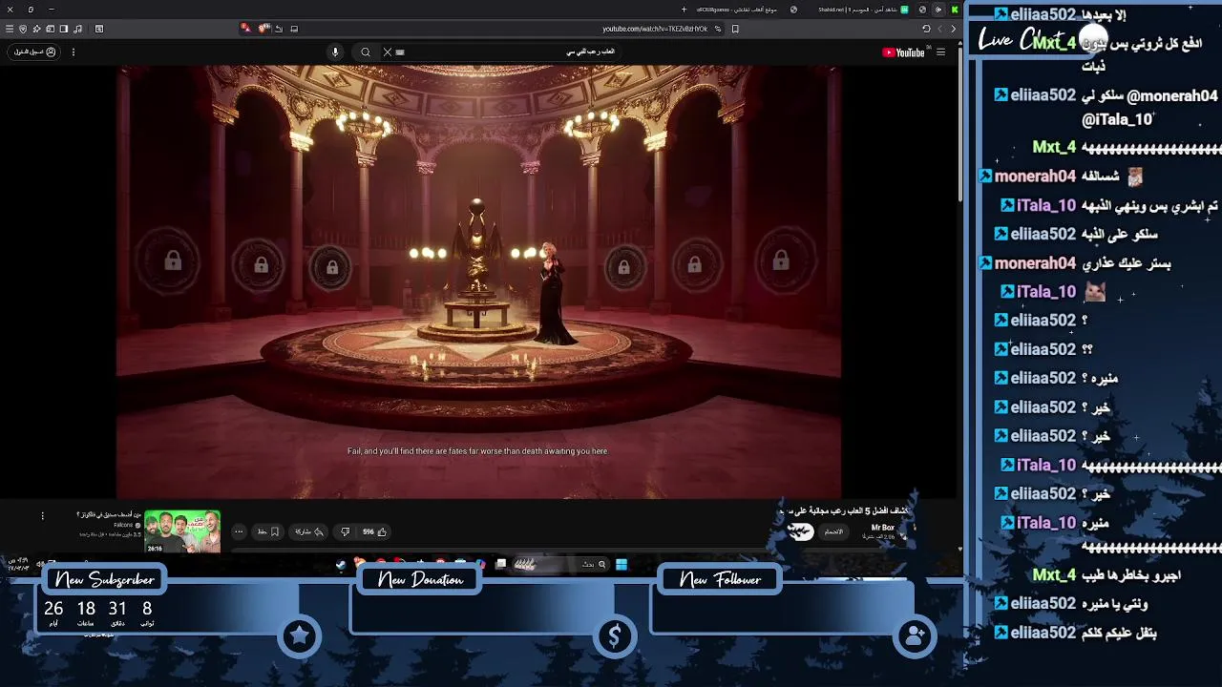Reload the YouTube page
This screenshot has width=1222, height=687.
pyautogui.click(x=926, y=29)
